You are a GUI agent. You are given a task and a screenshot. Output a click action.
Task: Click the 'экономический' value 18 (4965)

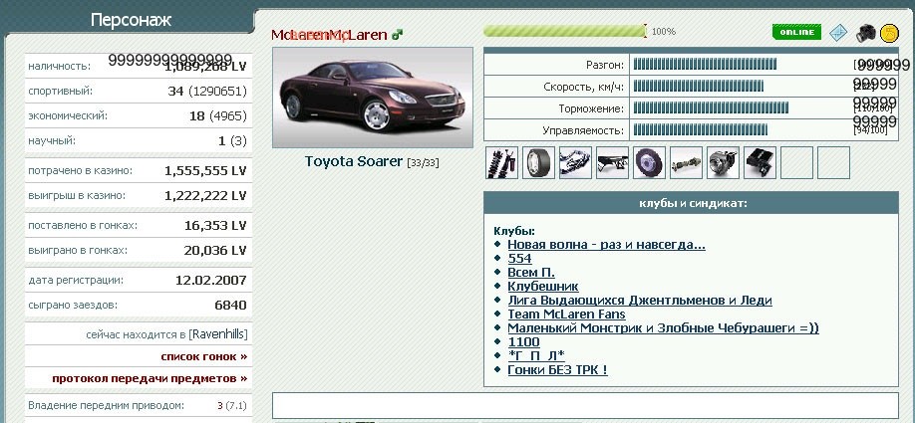tap(217, 115)
